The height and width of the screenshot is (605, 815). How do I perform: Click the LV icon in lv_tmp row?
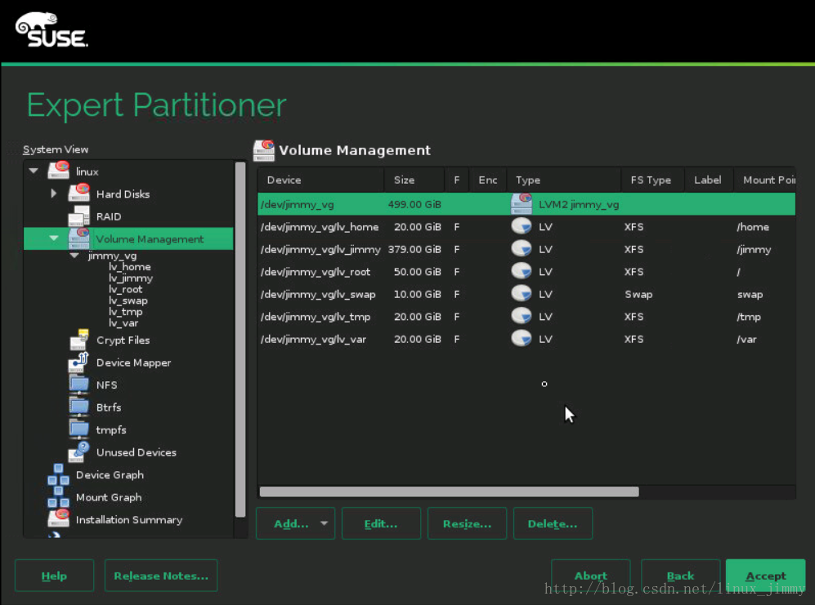tap(522, 316)
